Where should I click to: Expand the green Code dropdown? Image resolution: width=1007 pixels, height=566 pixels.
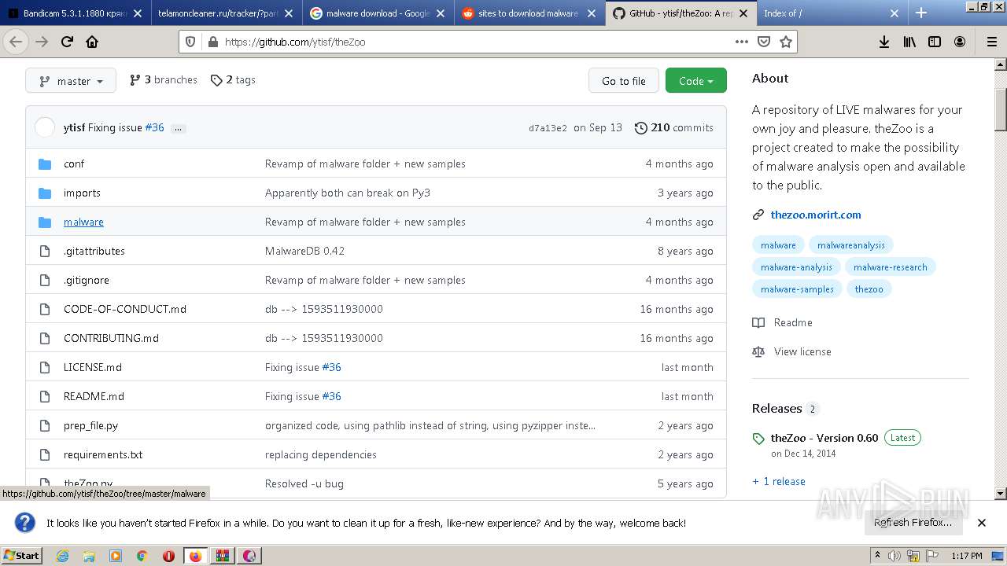(x=696, y=80)
